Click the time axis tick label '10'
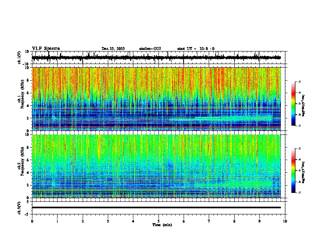This screenshot has height=248, width=321. tap(285, 221)
